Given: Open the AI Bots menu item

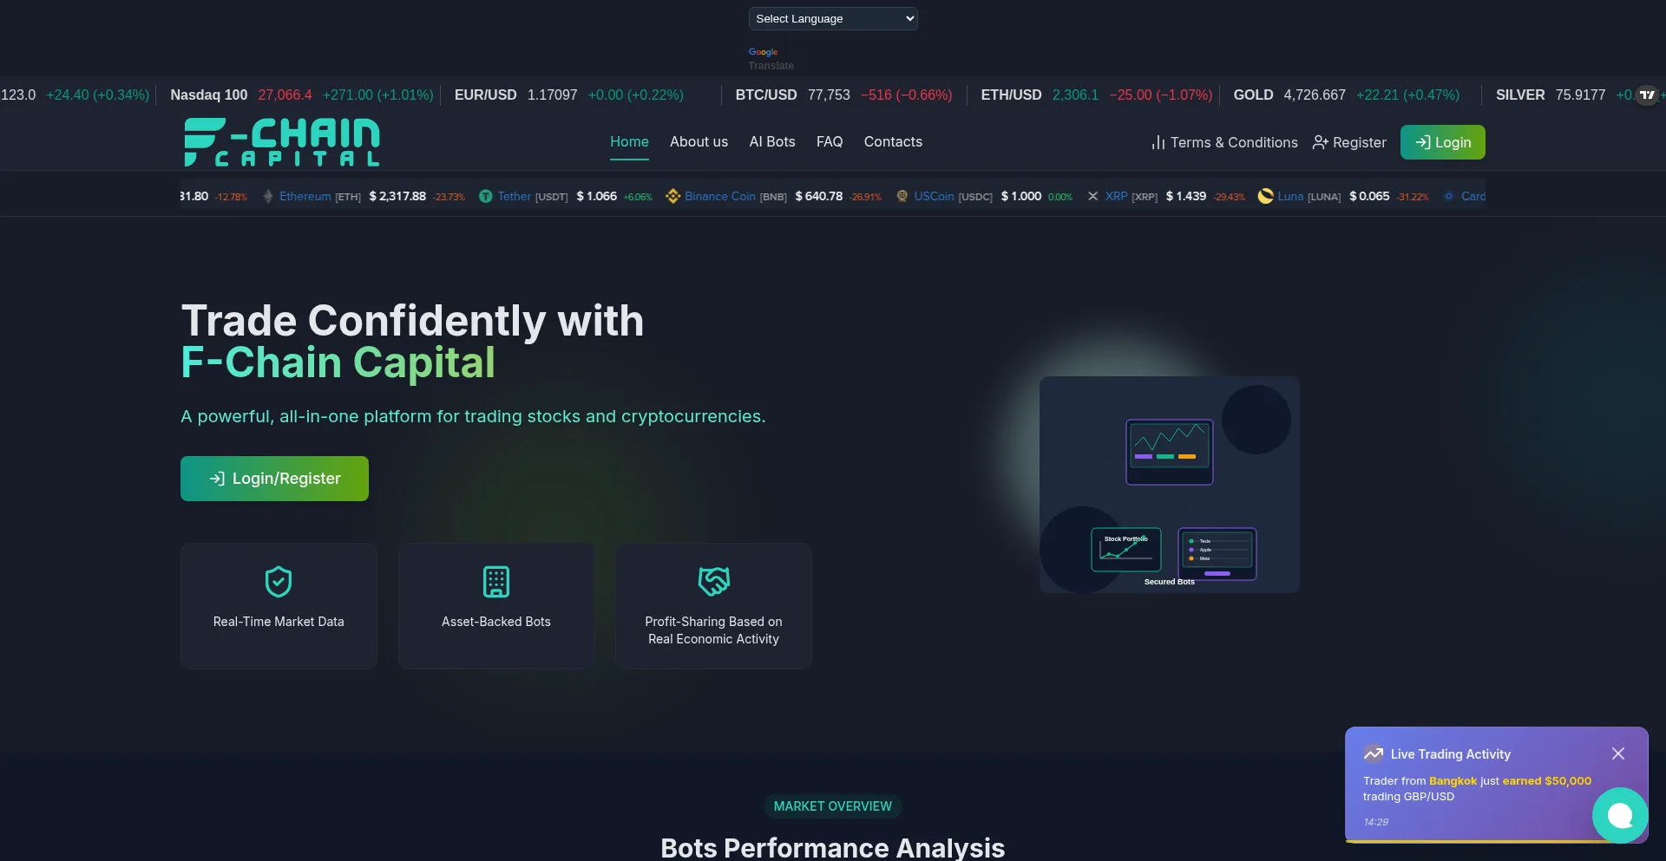Looking at the screenshot, I should click(x=772, y=141).
